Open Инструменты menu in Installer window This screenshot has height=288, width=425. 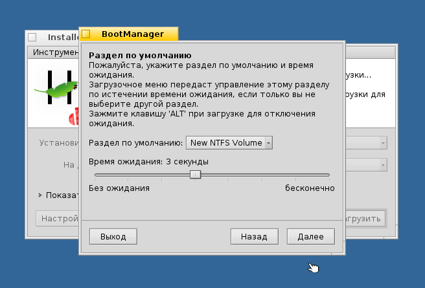tap(56, 52)
